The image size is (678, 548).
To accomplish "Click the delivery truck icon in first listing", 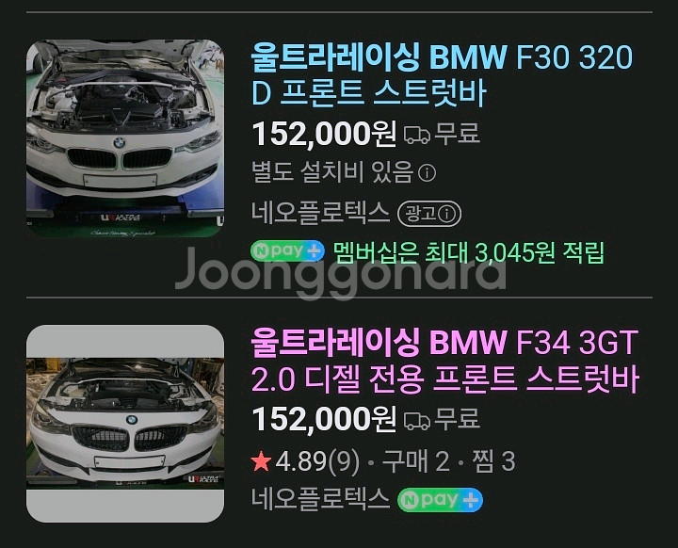I will 417,135.
